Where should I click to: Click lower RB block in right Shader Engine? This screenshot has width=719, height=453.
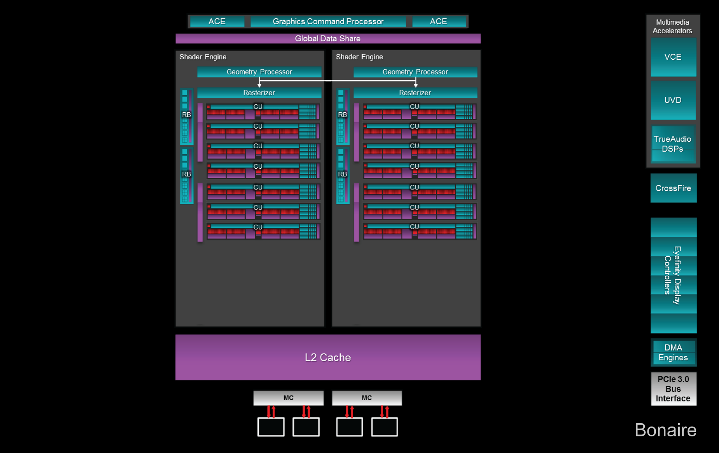343,175
